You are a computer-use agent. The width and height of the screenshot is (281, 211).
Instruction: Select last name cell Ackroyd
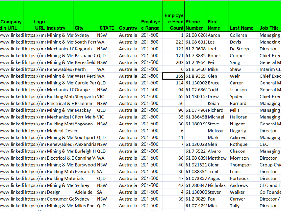click(244, 138)
